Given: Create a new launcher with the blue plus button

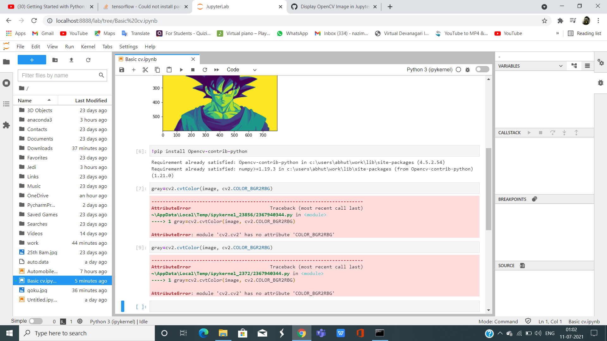Looking at the screenshot, I should pos(32,60).
